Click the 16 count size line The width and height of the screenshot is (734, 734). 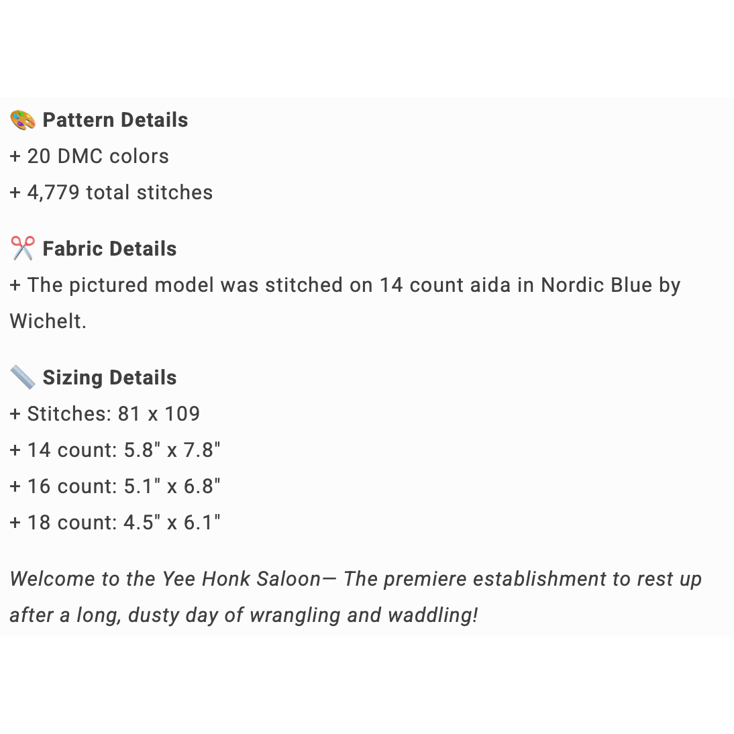click(115, 486)
